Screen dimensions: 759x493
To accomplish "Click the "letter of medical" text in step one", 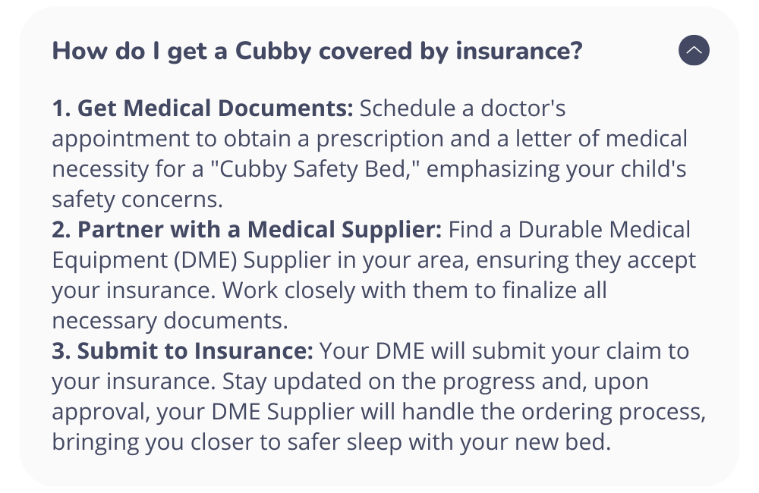I will tap(601, 138).
